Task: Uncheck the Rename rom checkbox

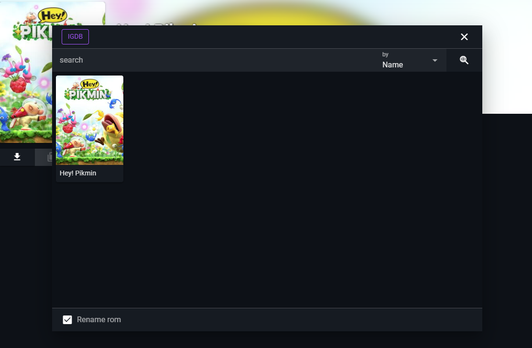Action: pos(67,320)
